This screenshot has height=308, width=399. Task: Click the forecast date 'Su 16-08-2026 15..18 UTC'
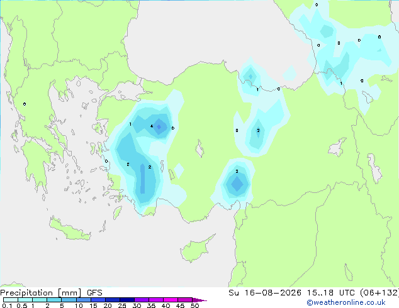pyautogui.click(x=291, y=293)
